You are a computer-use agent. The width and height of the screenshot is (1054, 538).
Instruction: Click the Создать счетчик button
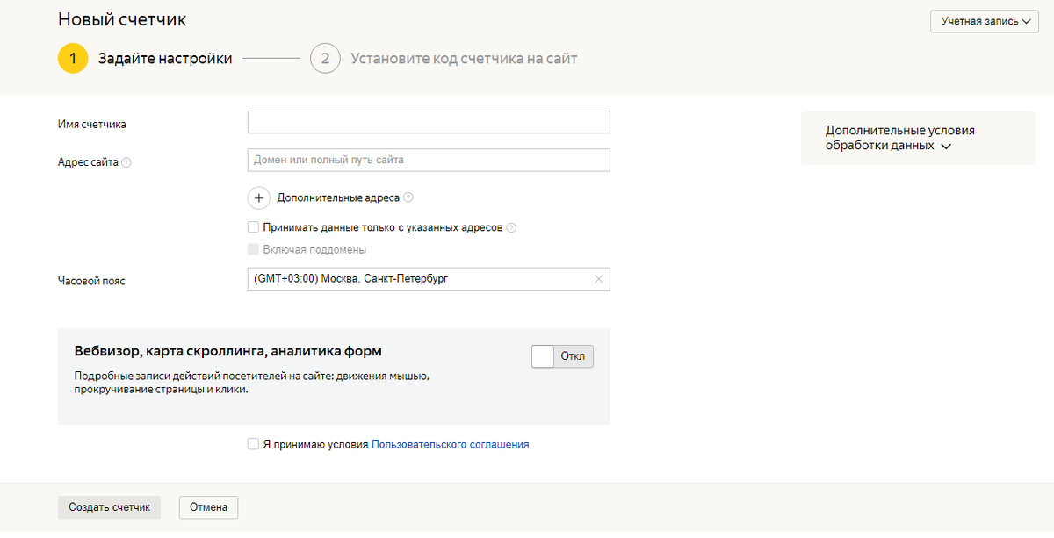point(110,507)
